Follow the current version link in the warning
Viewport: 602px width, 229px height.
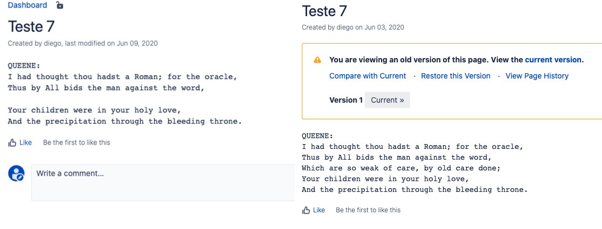click(x=553, y=60)
